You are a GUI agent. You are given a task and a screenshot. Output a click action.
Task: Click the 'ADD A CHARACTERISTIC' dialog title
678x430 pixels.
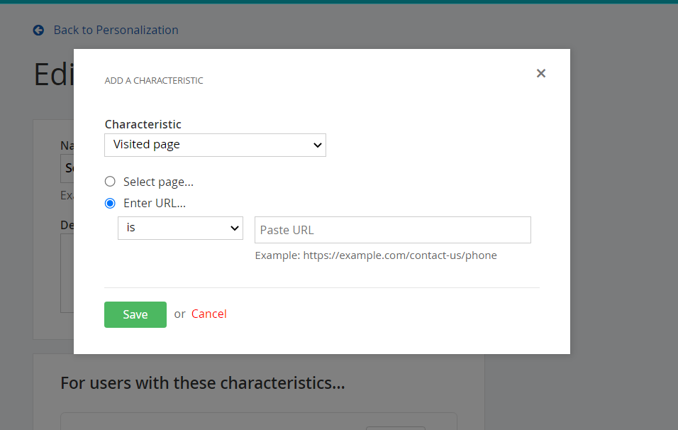(154, 80)
